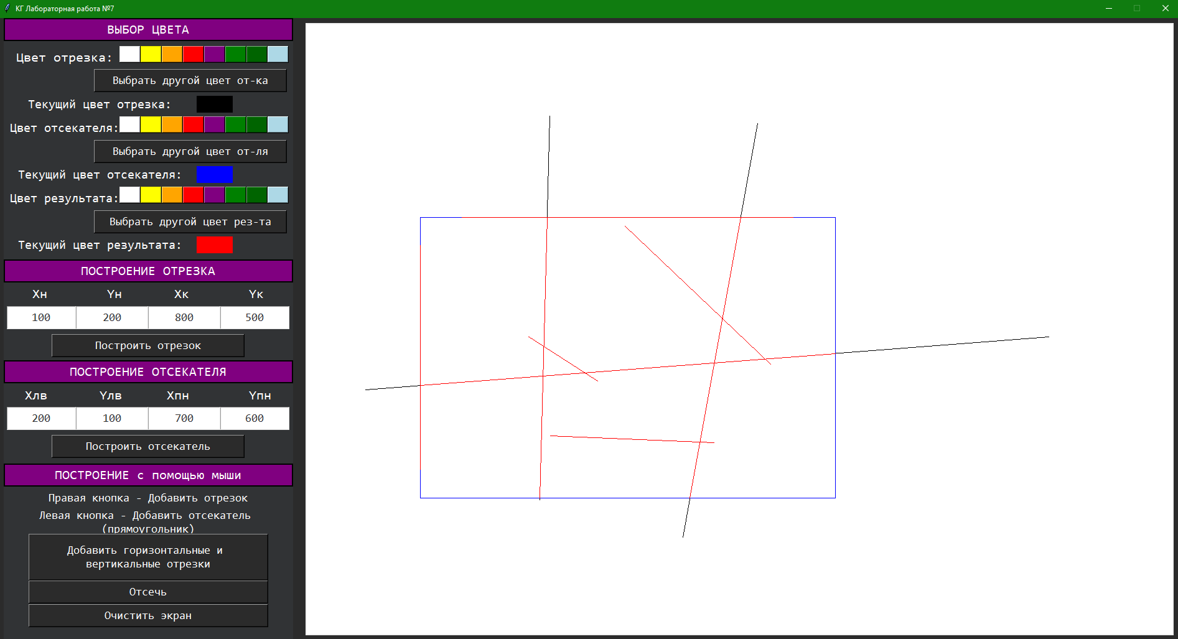Add horizontal and vertical segments button
The width and height of the screenshot is (1178, 639).
(x=148, y=557)
